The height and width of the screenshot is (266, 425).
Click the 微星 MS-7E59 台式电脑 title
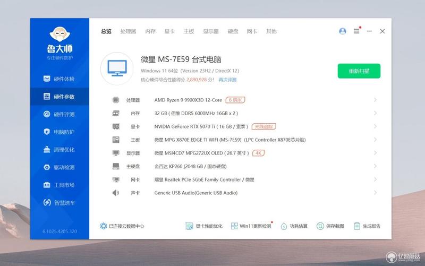(x=181, y=59)
